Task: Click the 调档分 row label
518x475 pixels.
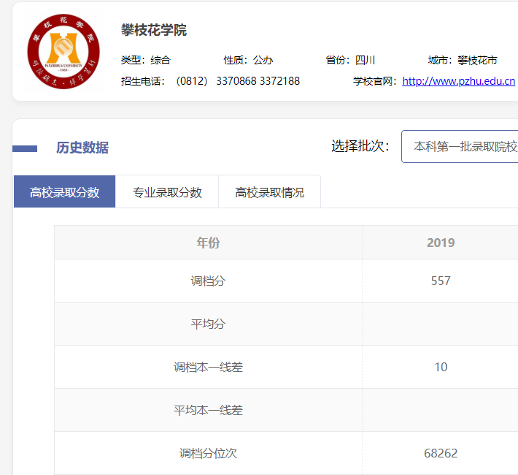Action: click(x=208, y=281)
